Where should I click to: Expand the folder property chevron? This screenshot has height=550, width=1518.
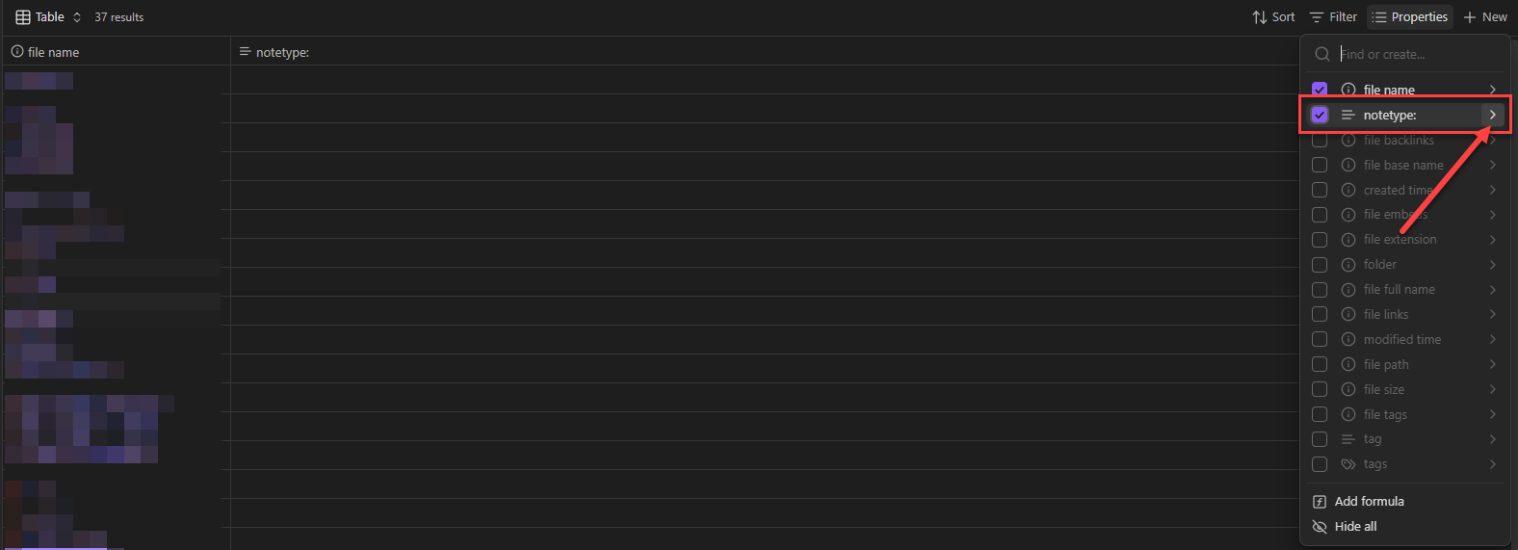(x=1492, y=265)
